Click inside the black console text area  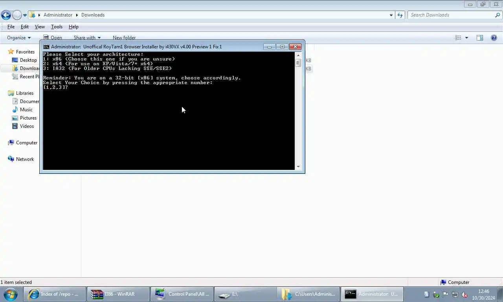pos(169,111)
